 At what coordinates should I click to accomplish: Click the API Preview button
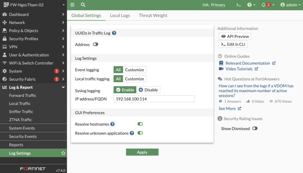(x=235, y=36)
